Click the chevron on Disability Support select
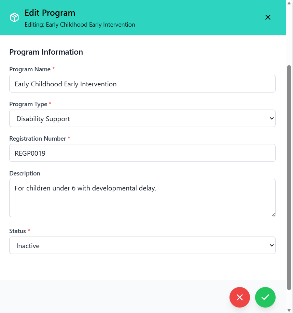The image size is (293, 313). 271,118
